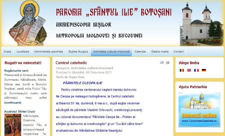225x136 pixels.
Task: Select the French flag language
Action: tap(197, 70)
